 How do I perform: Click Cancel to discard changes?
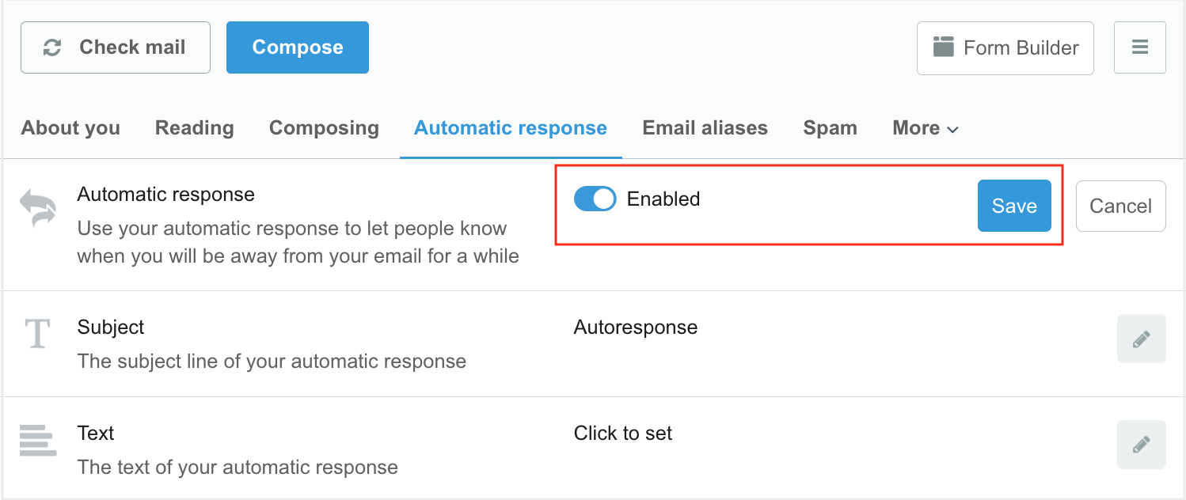tap(1120, 206)
